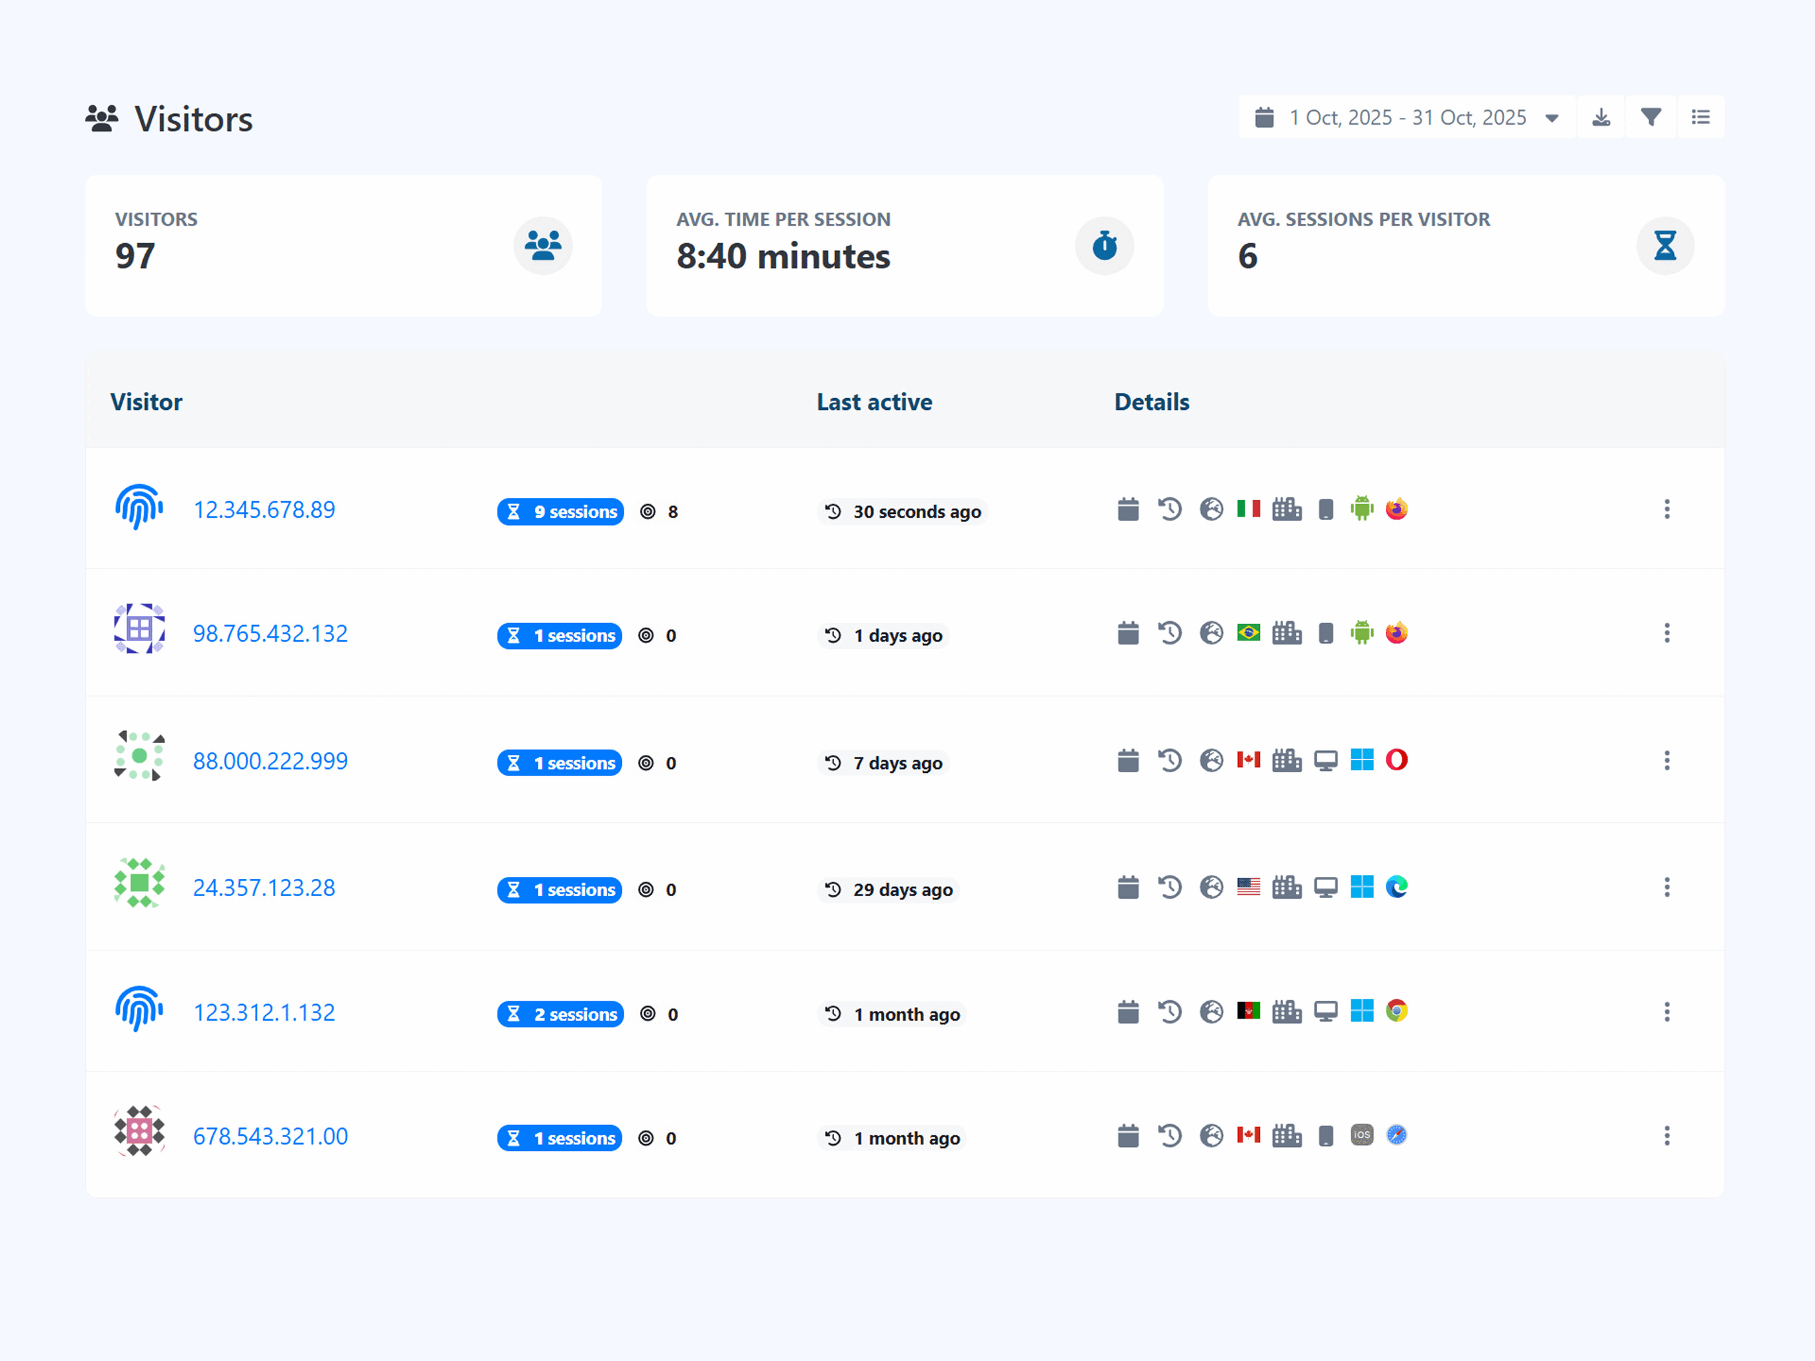This screenshot has height=1361, width=1815.
Task: Select the Details column header
Action: 1151,402
